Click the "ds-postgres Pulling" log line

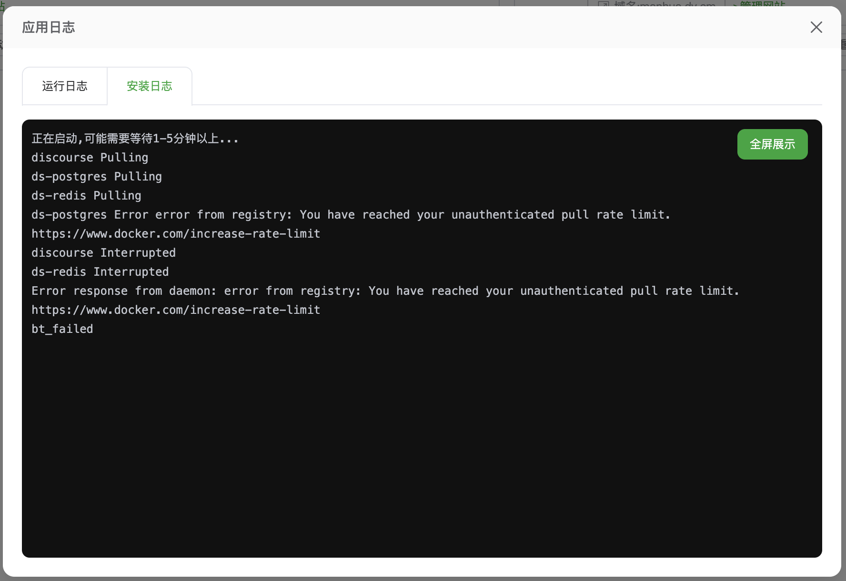click(97, 177)
